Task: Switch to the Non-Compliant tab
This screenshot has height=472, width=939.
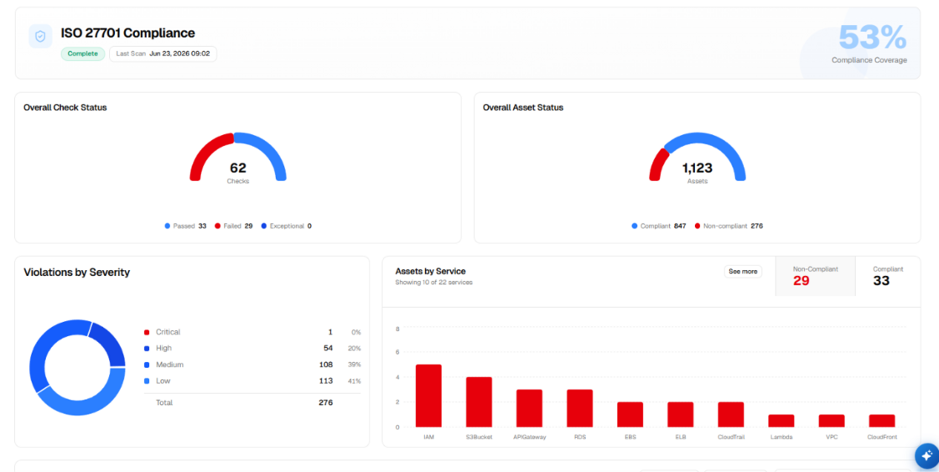Action: pos(816,276)
